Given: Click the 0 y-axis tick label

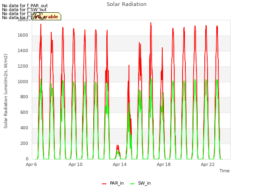Looking at the screenshot, I should point(27,159).
